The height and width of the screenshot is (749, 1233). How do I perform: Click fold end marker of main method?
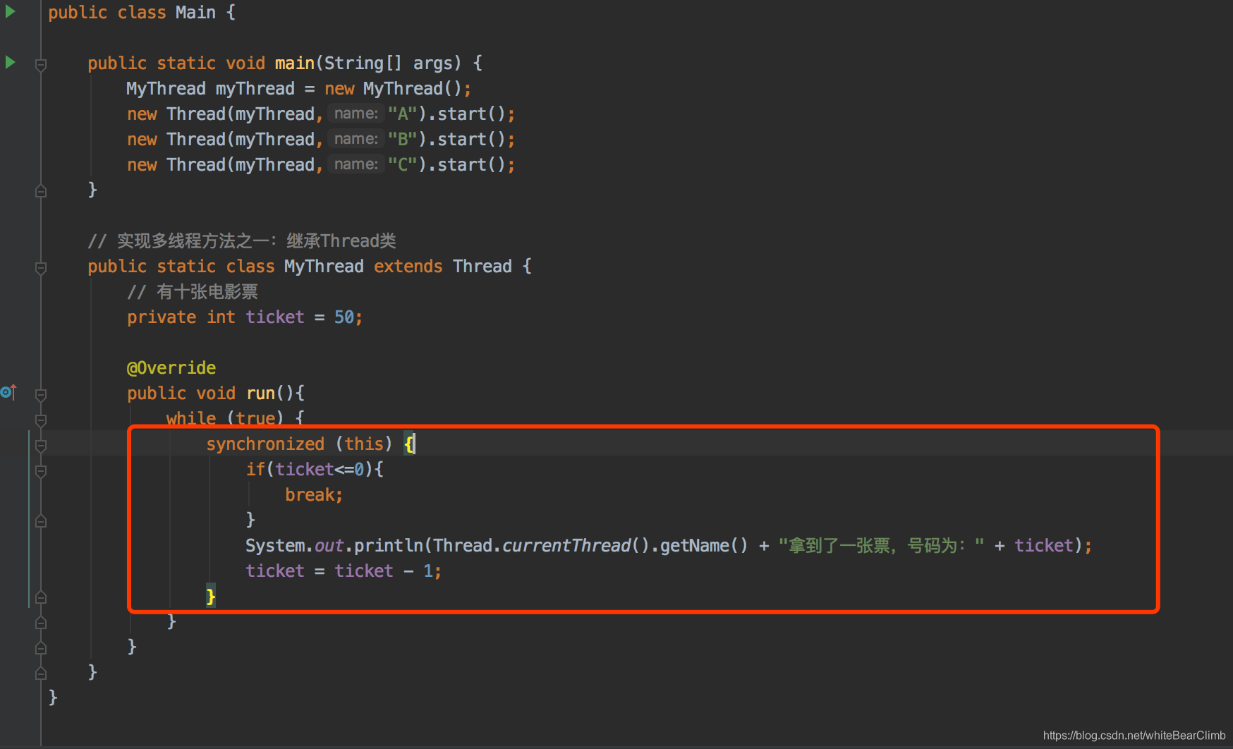coord(41,190)
